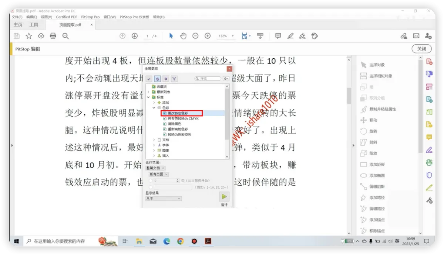Add a comment with speech bubble icon

pyautogui.click(x=278, y=36)
